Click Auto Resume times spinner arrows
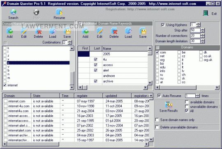222x149 pixels. coord(198,96)
